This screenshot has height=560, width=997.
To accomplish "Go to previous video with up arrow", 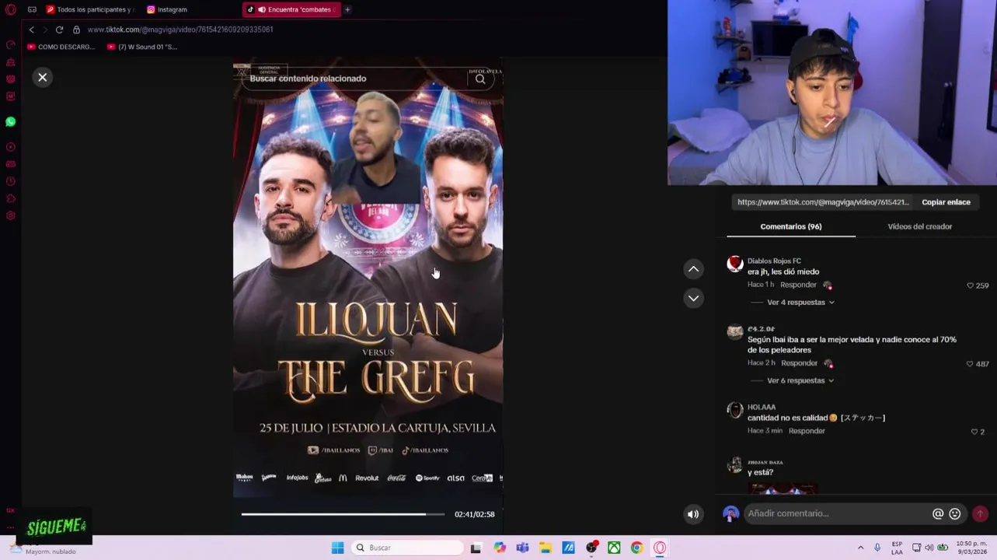I will pyautogui.click(x=693, y=269).
